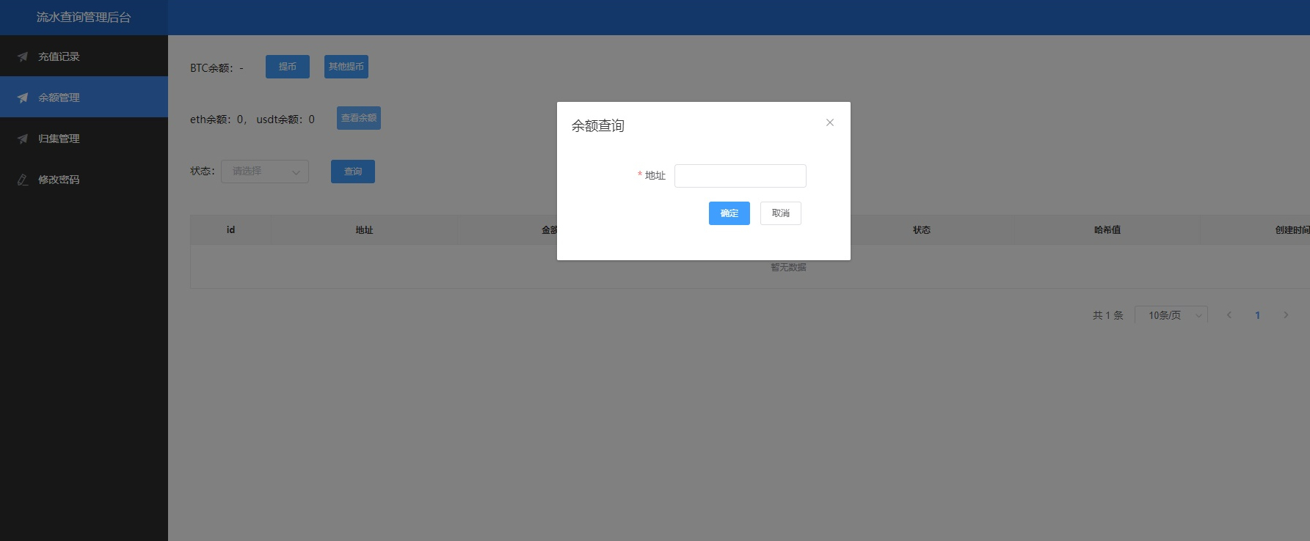Click the paper plane icon beside 余额管理
This screenshot has height=541, width=1310.
(23, 97)
